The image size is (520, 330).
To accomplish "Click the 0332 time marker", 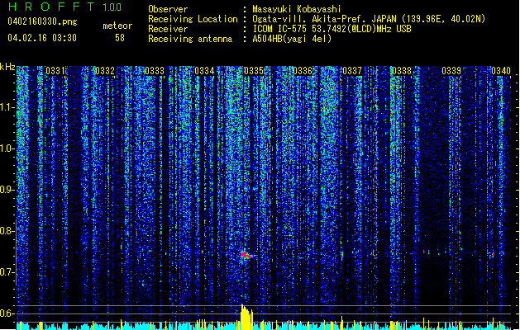I will point(105,71).
